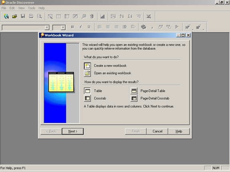Click the Drill magnifying glass toolbar icon
The height and width of the screenshot is (172, 230).
click(83, 16)
